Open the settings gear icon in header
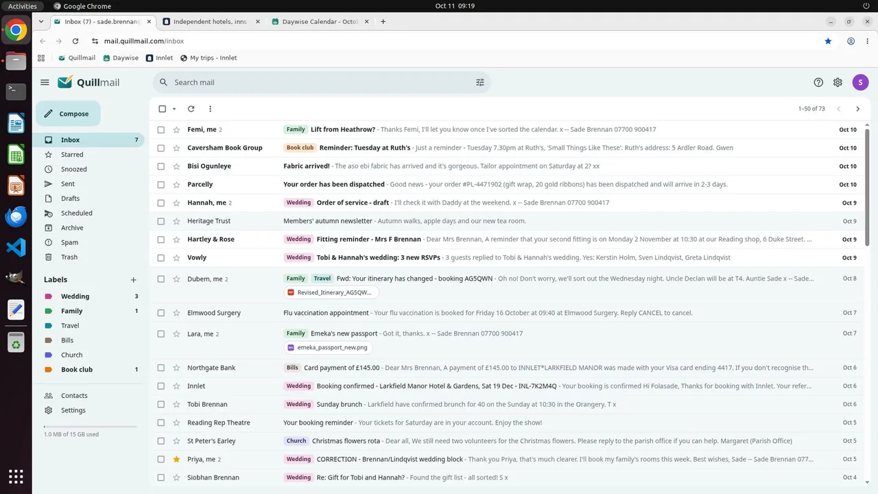This screenshot has height=494, width=878. click(838, 82)
